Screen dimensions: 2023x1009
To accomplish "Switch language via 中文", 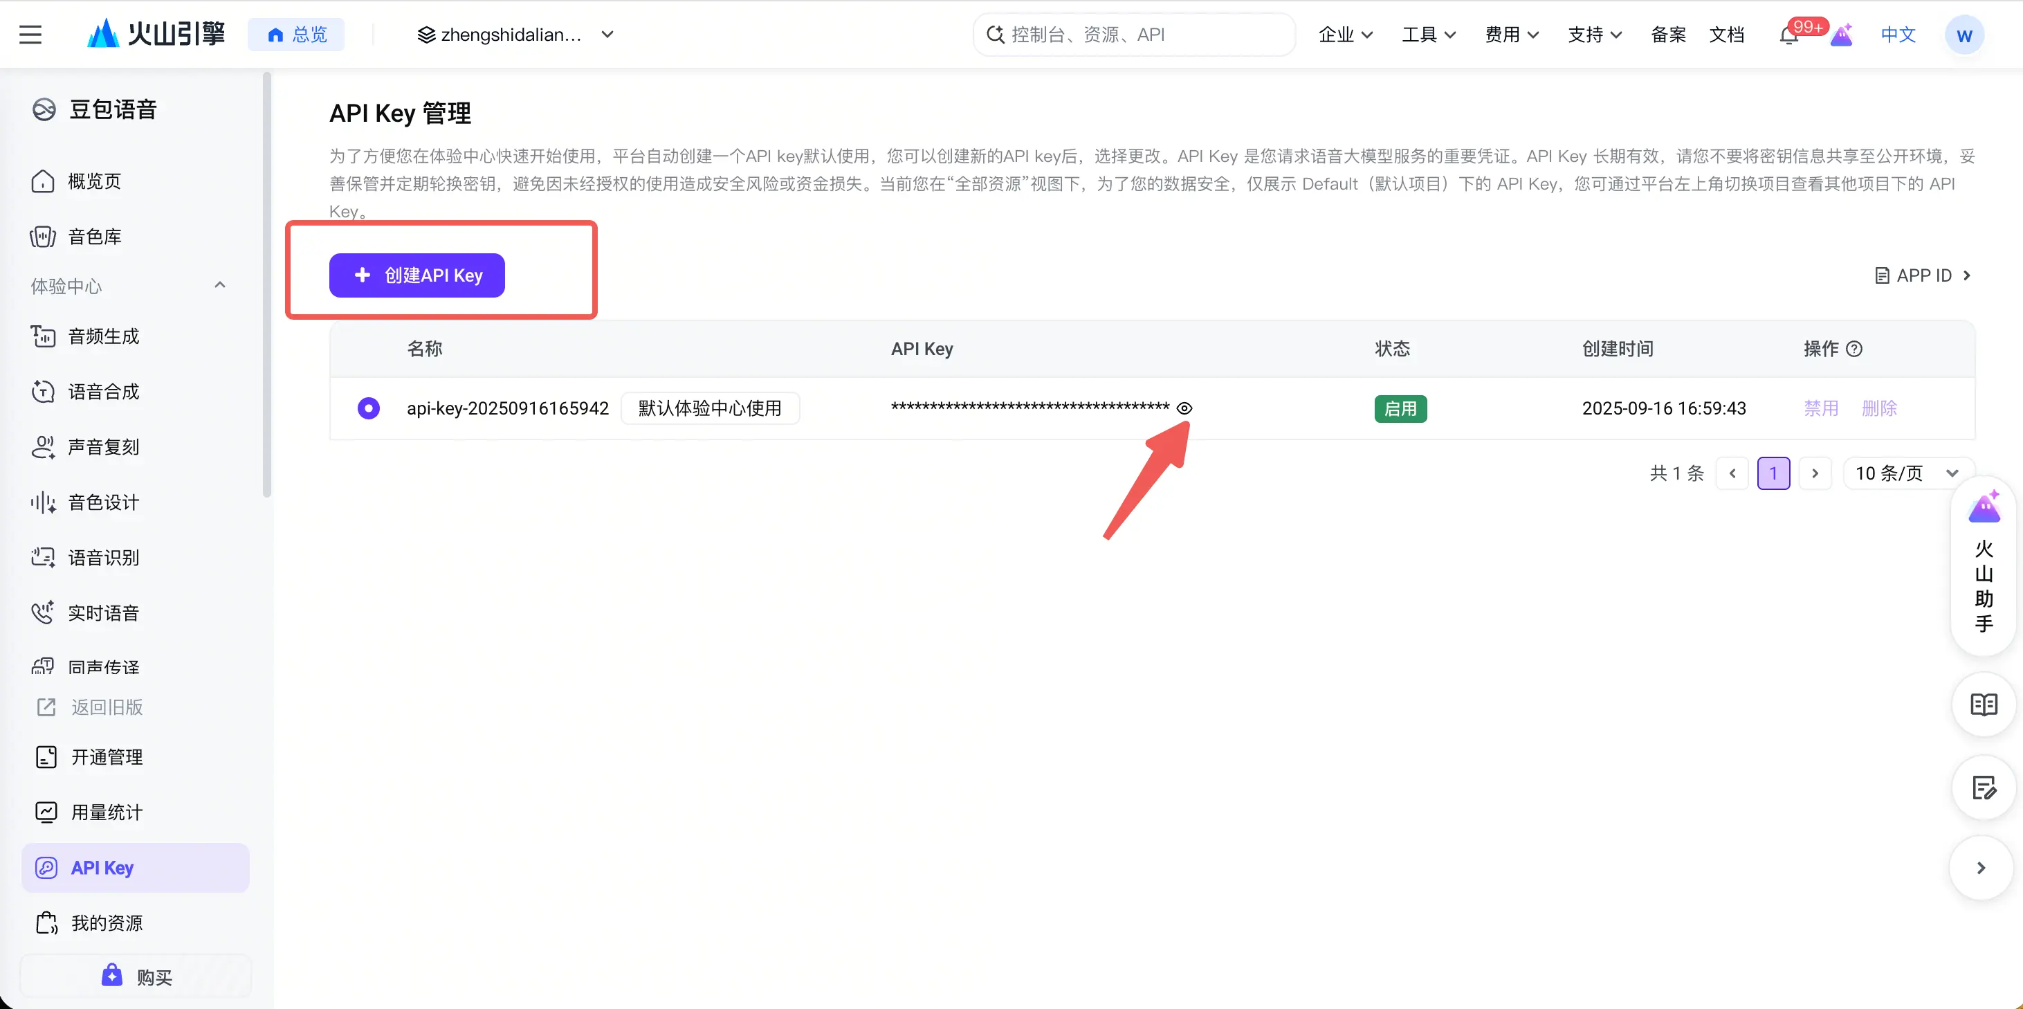I will pos(1898,35).
